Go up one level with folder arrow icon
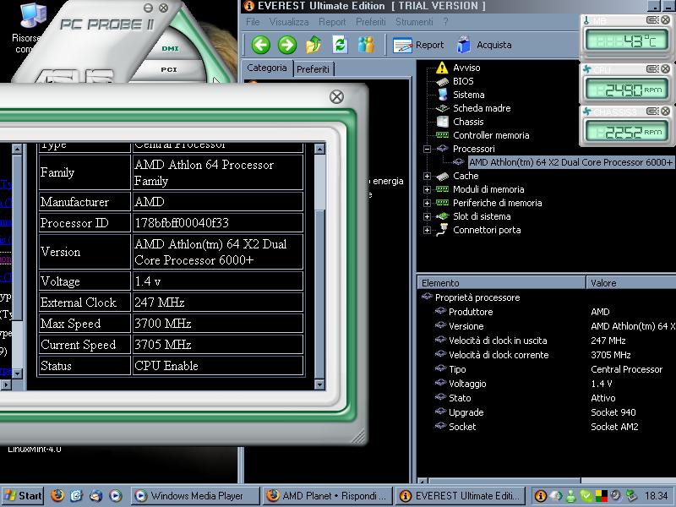The height and width of the screenshot is (507, 676). (x=313, y=45)
